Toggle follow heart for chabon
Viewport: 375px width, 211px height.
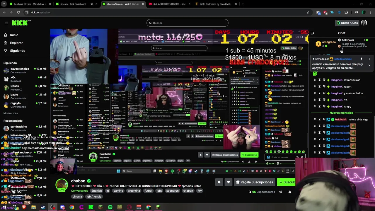coord(229,182)
